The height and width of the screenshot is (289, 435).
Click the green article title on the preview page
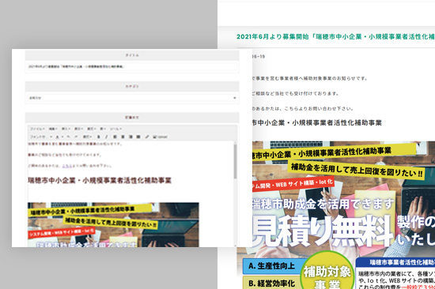click(x=335, y=36)
